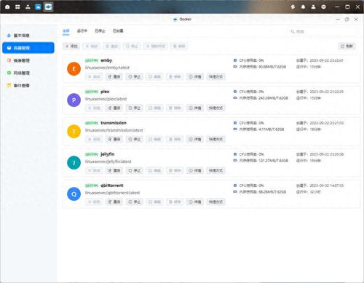Stop the jellyfin container with 停止
Image resolution: width=364 pixels, height=283 pixels.
click(x=135, y=170)
